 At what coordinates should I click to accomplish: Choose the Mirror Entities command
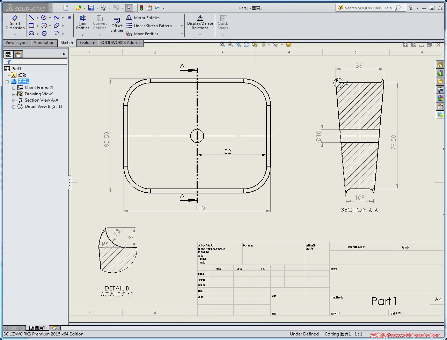coord(146,18)
